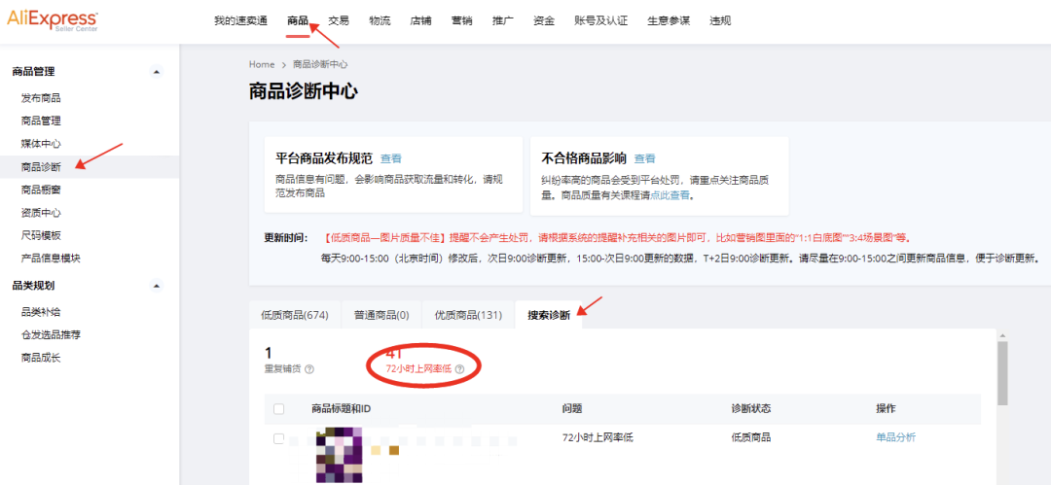Open 资金 top menu
Viewport: 1051px width, 485px height.
544,20
